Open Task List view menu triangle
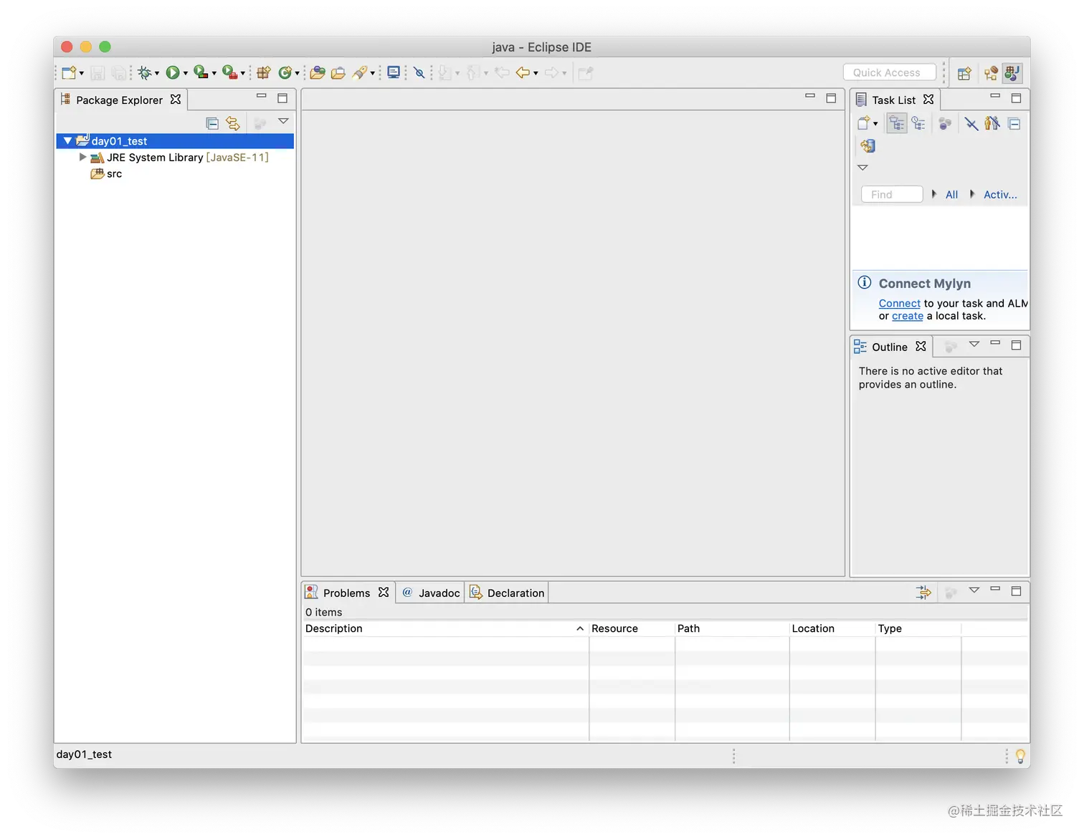This screenshot has width=1084, height=839. 863,168
